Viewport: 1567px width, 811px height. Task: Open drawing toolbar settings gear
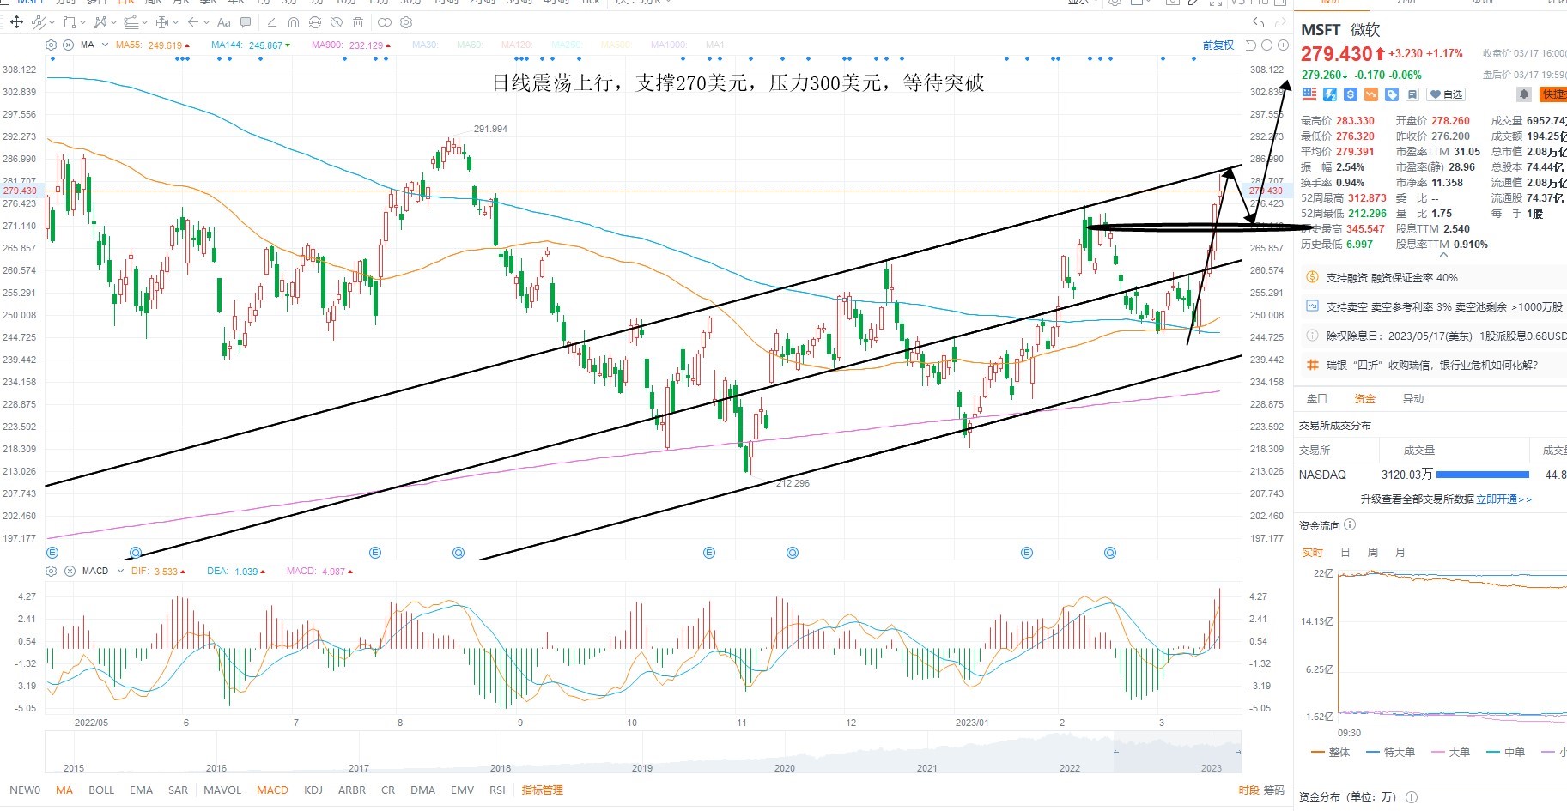point(406,22)
